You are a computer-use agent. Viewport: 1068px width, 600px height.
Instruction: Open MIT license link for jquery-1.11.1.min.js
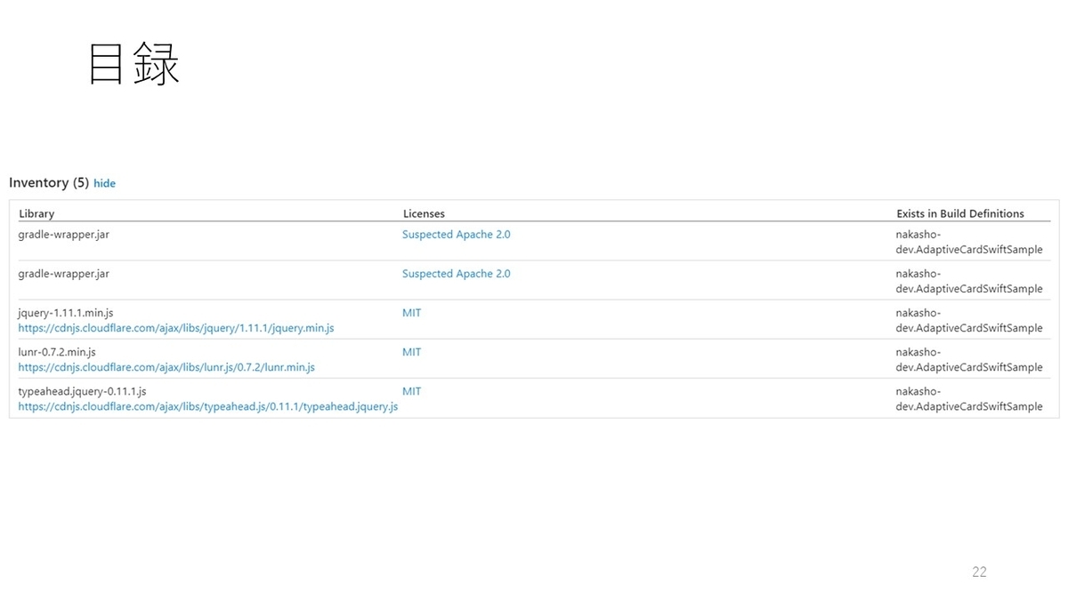[411, 313]
